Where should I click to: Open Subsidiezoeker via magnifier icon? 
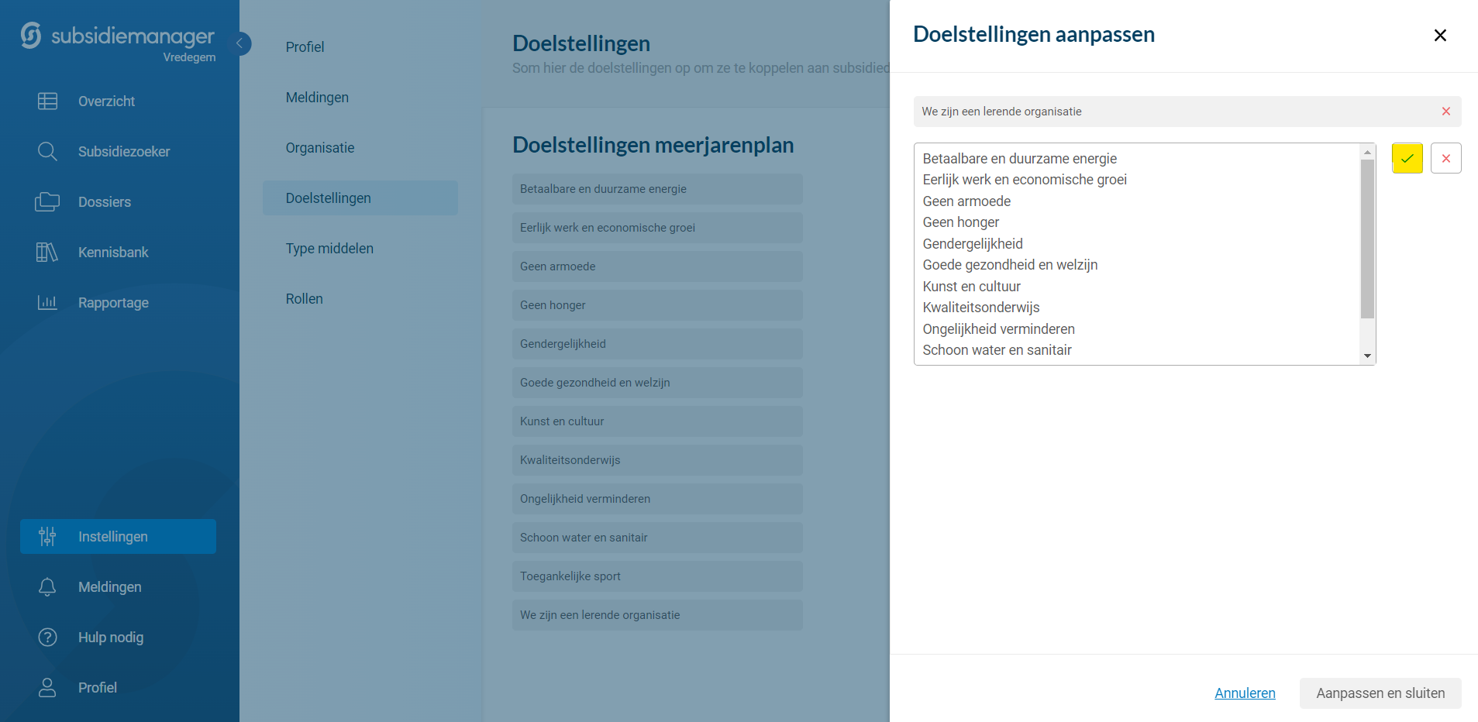(x=47, y=152)
